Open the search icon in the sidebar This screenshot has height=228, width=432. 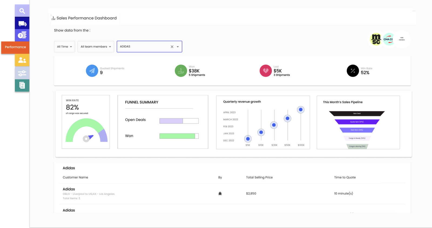(x=22, y=11)
